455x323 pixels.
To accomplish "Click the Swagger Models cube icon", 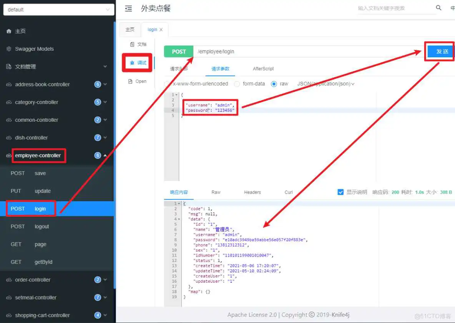I will pos(9,49).
